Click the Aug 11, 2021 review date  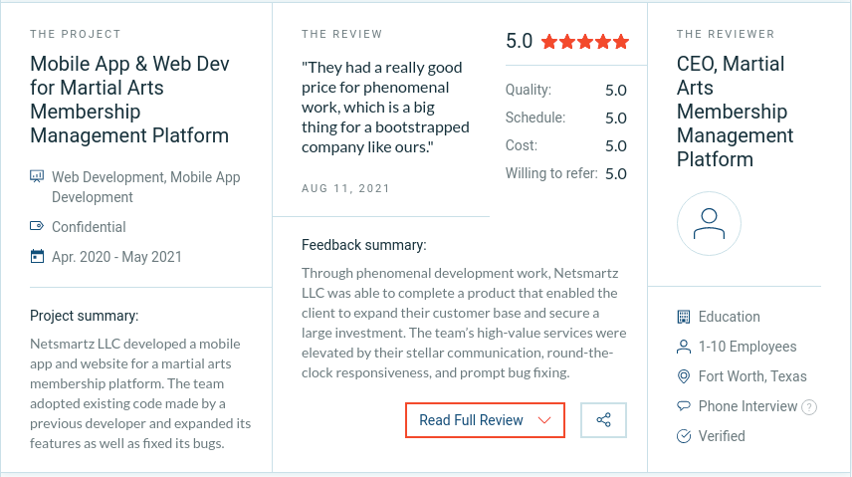click(345, 188)
